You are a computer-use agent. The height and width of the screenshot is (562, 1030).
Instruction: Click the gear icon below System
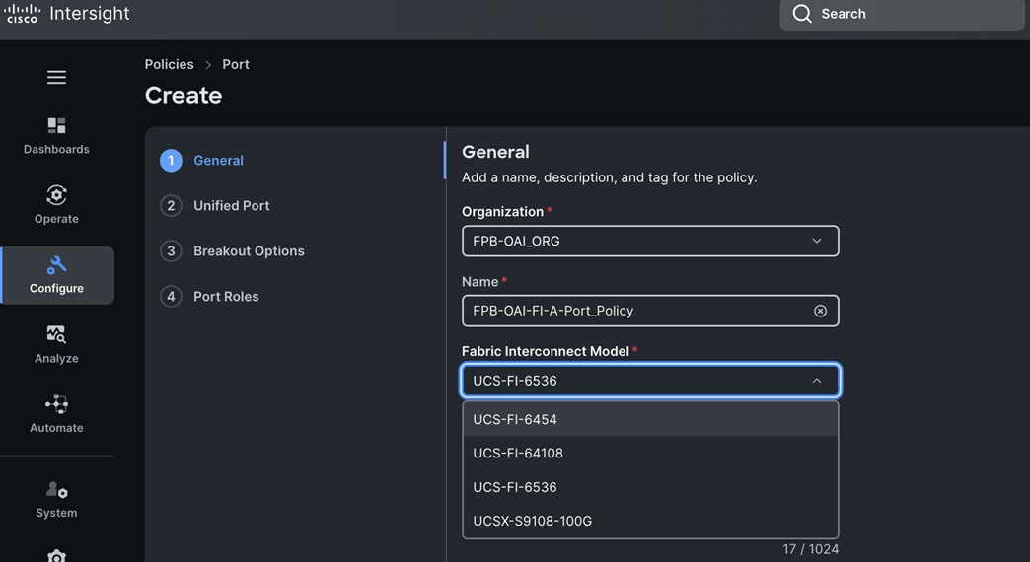(56, 556)
